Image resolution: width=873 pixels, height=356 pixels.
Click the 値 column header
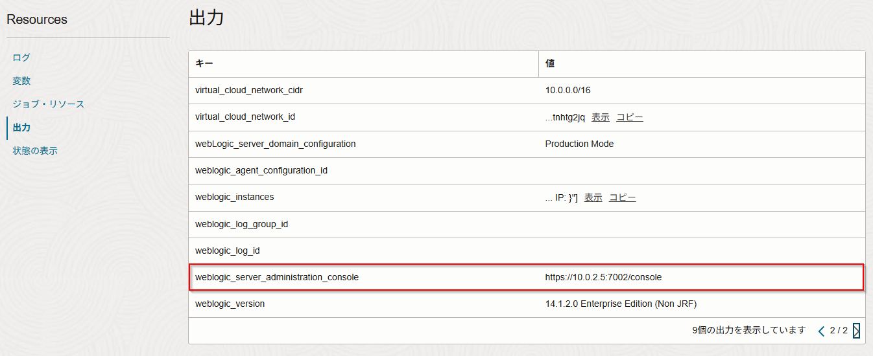pos(550,64)
